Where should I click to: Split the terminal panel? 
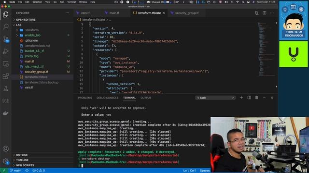pyautogui.click(x=249, y=98)
